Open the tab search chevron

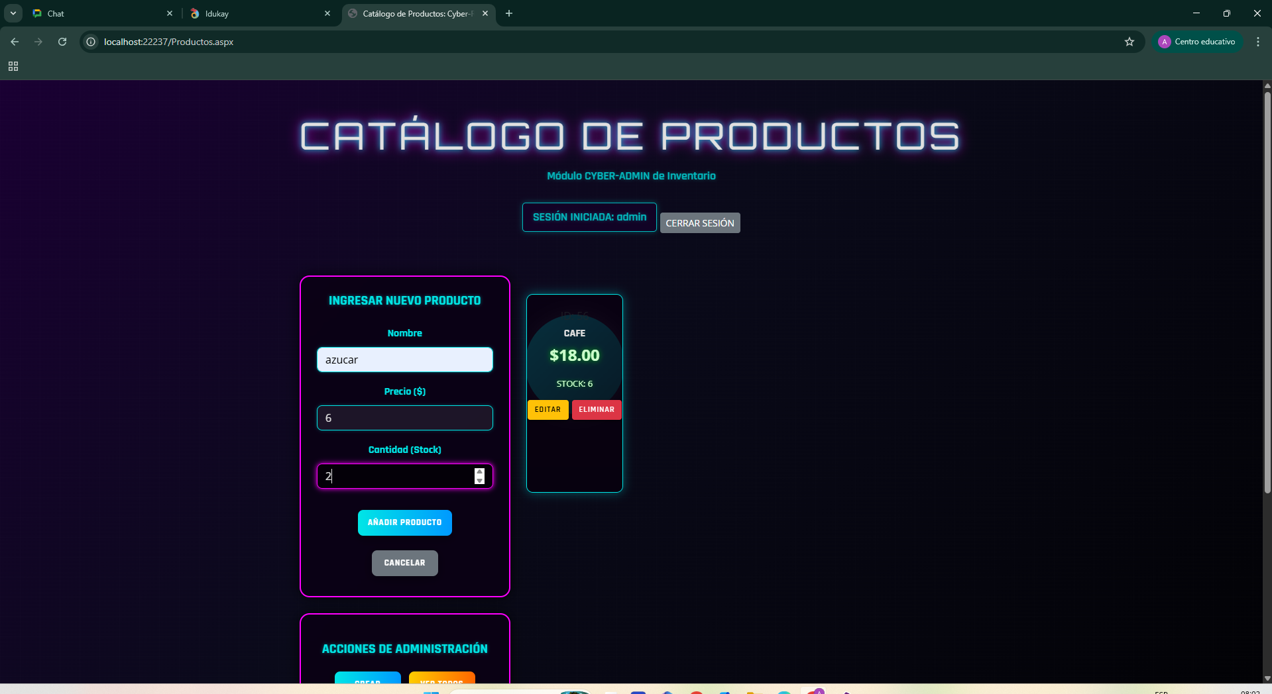[14, 13]
